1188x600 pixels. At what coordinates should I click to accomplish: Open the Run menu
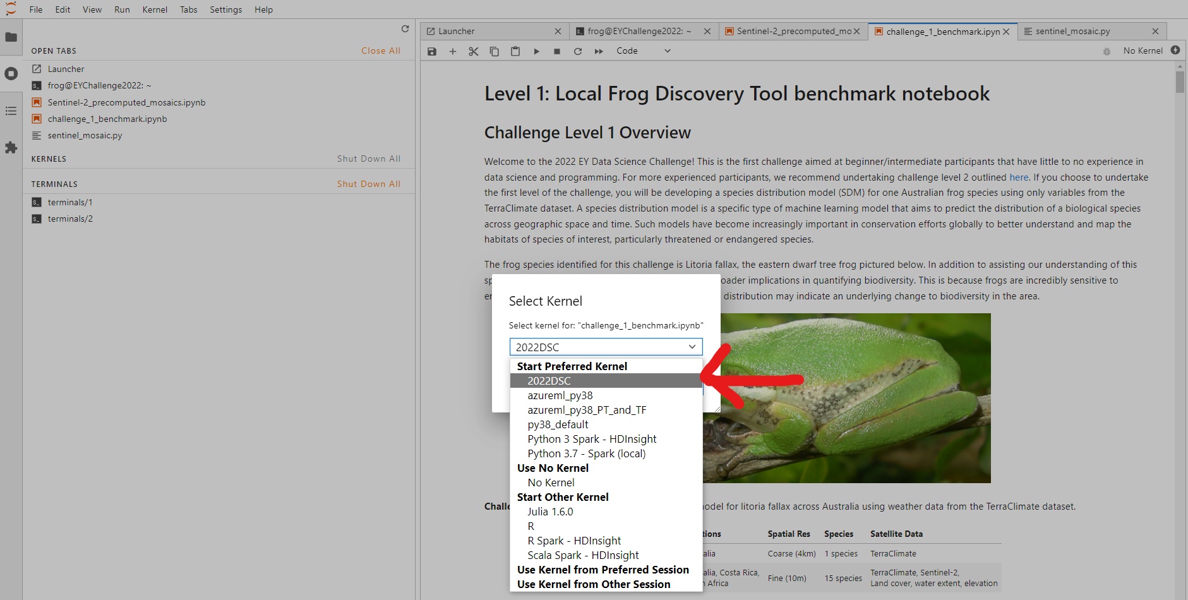[122, 9]
